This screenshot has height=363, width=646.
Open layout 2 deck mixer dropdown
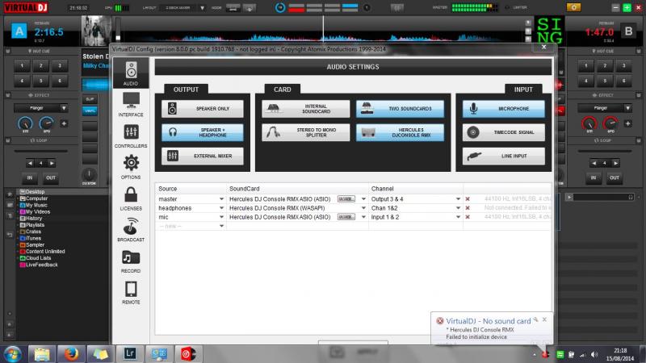pyautogui.click(x=203, y=8)
